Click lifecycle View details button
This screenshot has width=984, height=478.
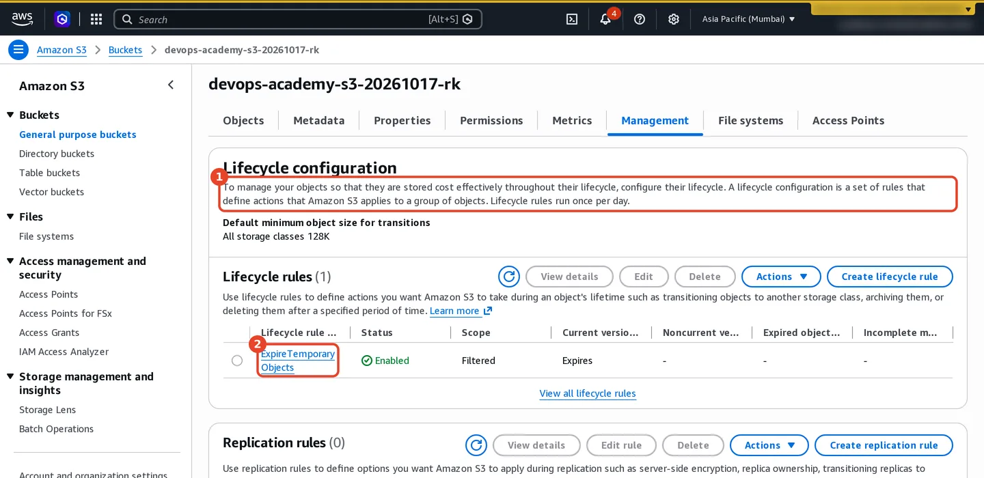click(569, 277)
